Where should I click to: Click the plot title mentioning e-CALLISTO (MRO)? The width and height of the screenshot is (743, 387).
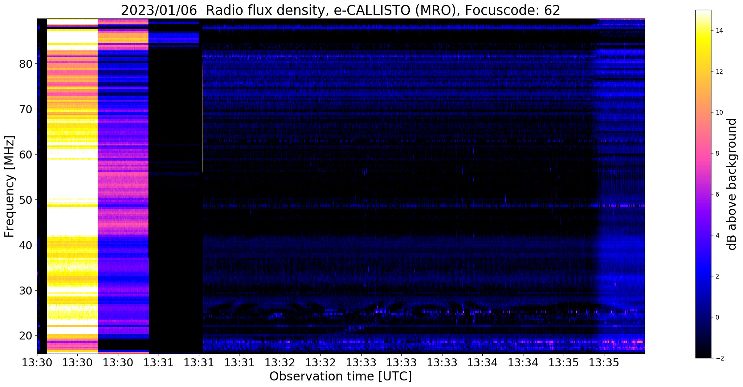coord(340,10)
